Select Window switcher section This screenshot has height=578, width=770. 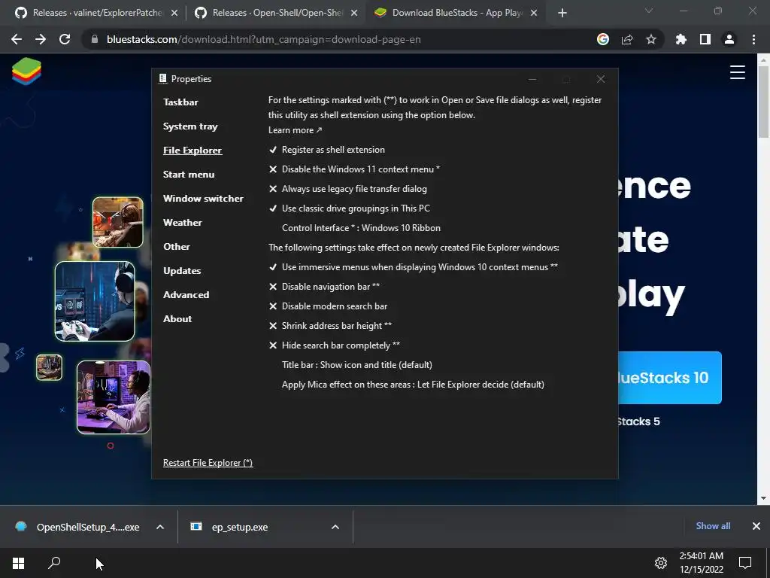[203, 199]
